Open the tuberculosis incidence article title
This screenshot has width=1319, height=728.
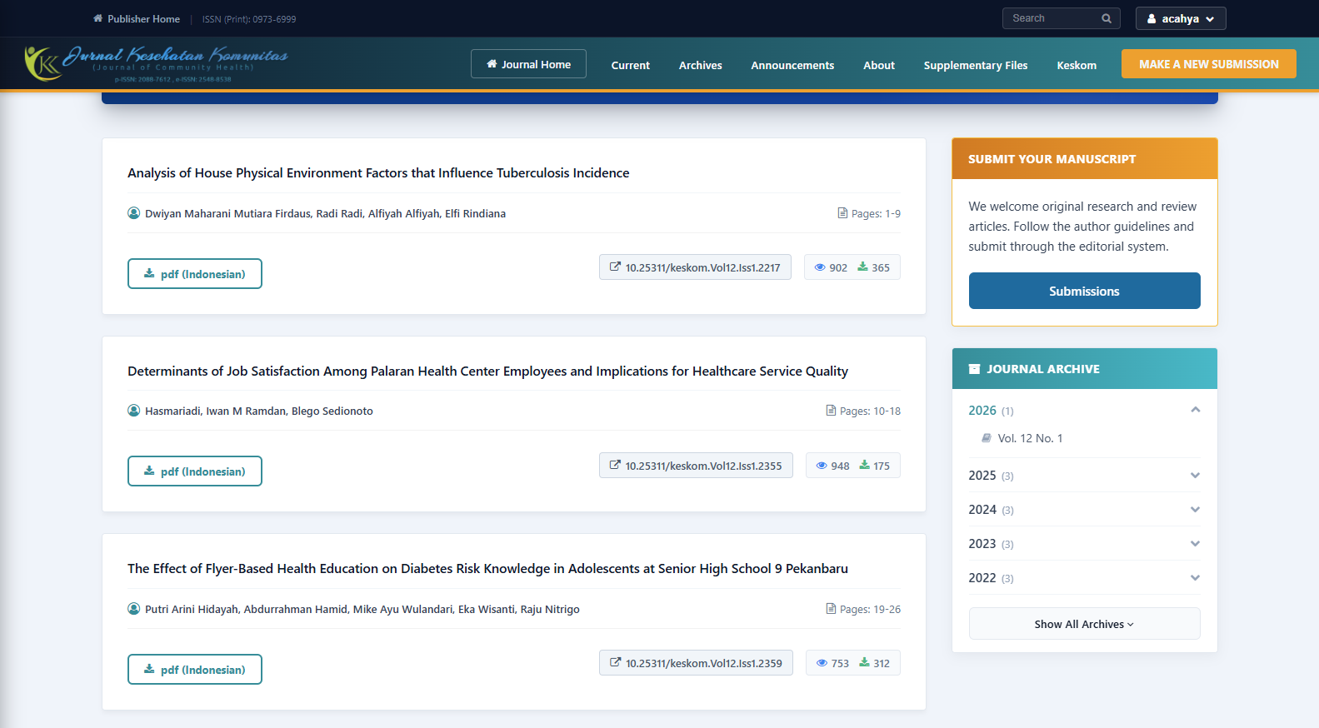[378, 172]
